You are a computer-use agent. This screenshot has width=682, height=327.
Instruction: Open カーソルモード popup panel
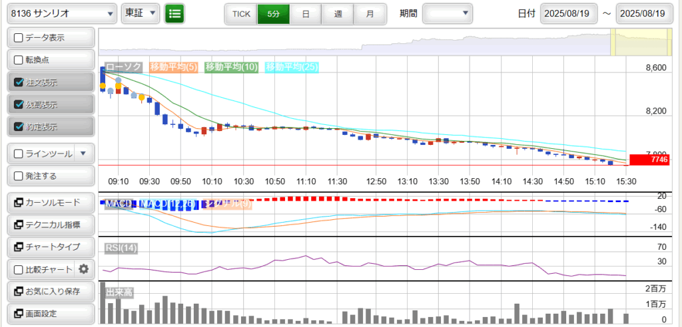tap(51, 202)
